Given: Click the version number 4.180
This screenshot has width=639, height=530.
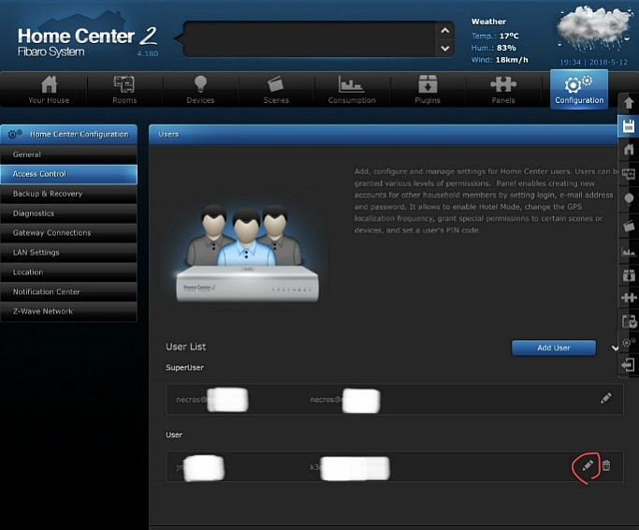Looking at the screenshot, I should tap(148, 53).
